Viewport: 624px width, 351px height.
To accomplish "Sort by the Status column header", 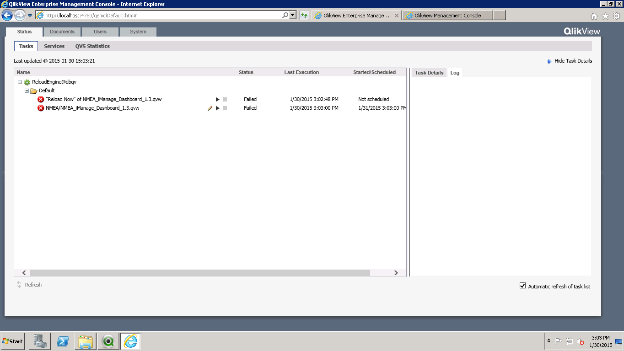I will point(246,72).
